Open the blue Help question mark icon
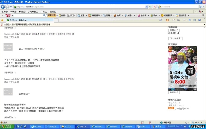Viewport: 206px width, 129px height. [200, 20]
